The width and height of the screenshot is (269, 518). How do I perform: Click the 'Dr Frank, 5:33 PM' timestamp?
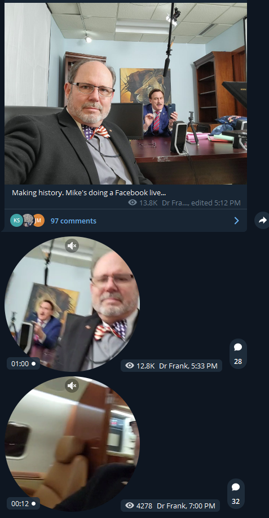(x=188, y=366)
